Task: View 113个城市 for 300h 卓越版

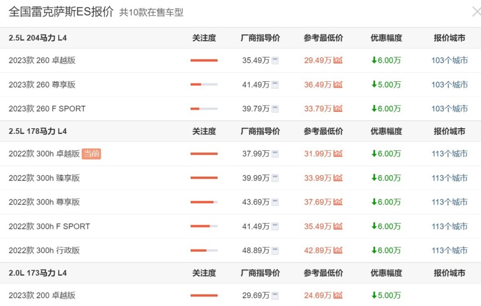Action: point(449,154)
